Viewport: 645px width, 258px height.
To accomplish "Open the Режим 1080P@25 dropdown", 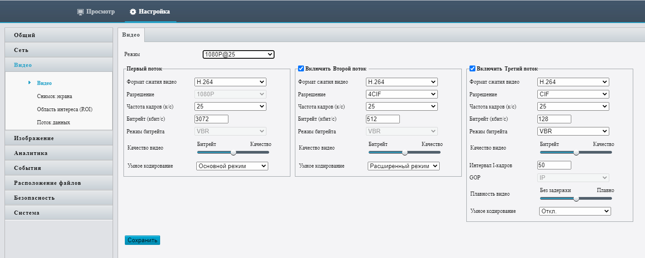I will [238, 54].
